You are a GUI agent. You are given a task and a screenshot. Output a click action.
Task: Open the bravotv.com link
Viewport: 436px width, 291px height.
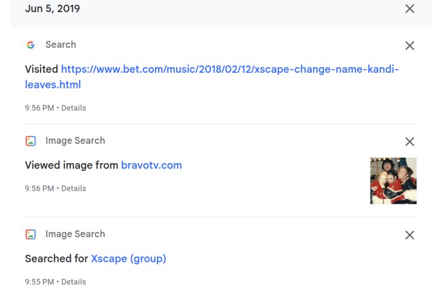coord(151,165)
